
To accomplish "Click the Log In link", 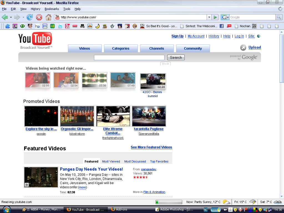I will point(239,36).
